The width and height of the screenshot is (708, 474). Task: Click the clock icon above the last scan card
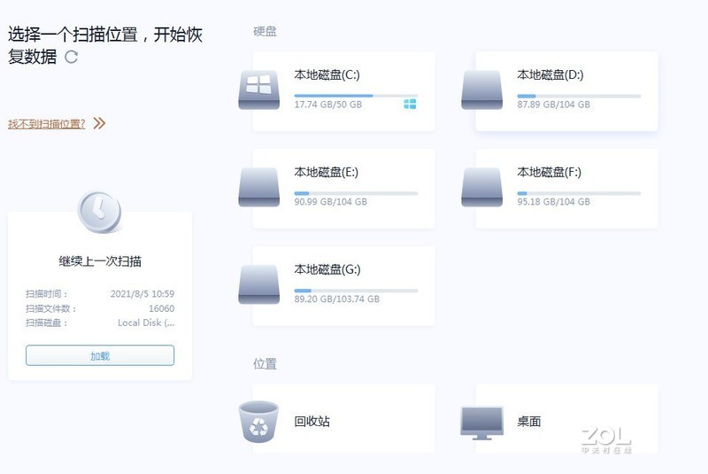coord(99,211)
